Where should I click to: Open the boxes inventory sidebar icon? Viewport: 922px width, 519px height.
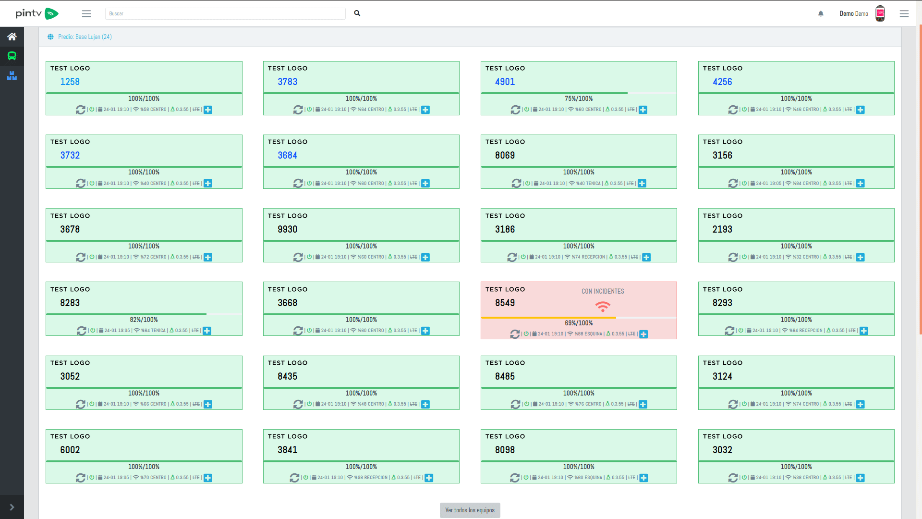click(x=12, y=75)
